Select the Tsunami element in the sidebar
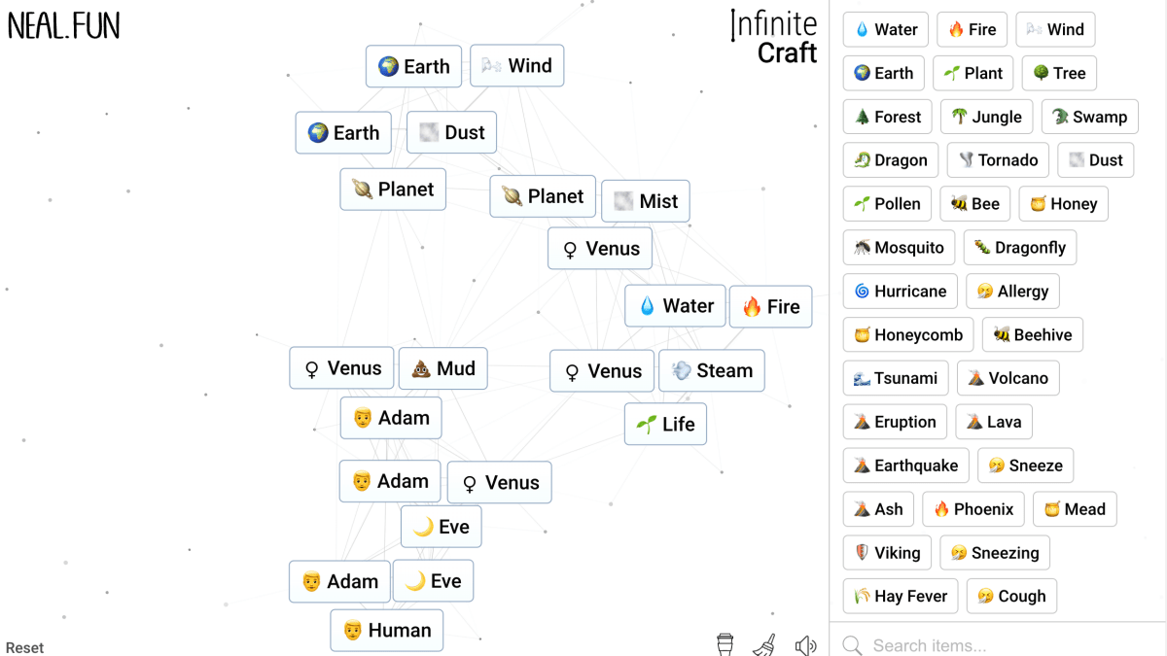Viewport: 1167px width, 656px height. [x=895, y=378]
